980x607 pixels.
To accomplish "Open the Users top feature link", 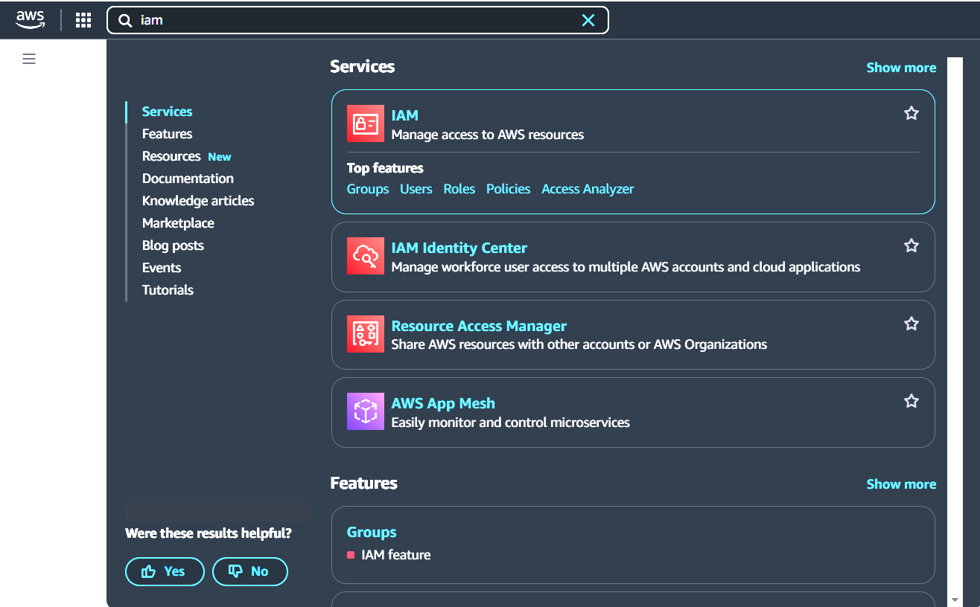I will point(416,189).
